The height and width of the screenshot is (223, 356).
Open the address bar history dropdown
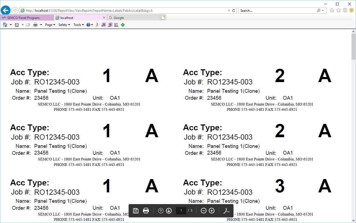[x=229, y=11]
